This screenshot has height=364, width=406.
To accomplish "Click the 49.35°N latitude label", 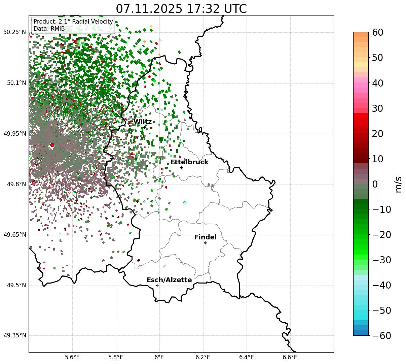I will [14, 335].
